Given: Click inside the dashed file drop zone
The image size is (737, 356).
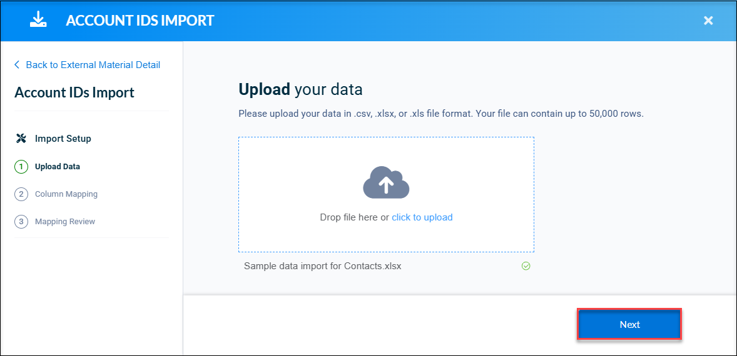Looking at the screenshot, I should tap(386, 195).
